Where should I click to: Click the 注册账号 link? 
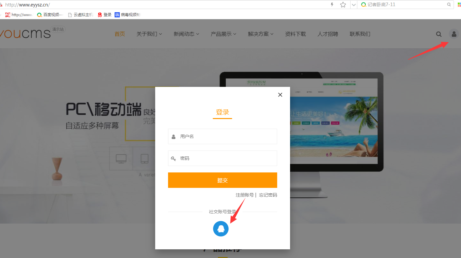[x=244, y=195]
